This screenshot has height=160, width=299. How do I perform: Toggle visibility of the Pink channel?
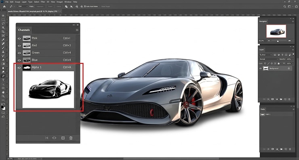[x=19, y=38]
